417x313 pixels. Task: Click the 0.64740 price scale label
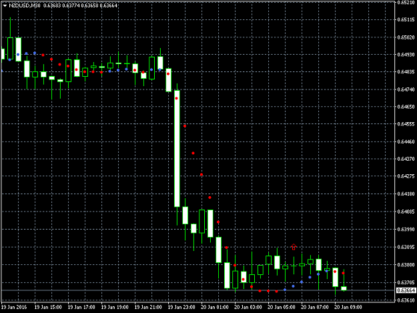click(406, 89)
